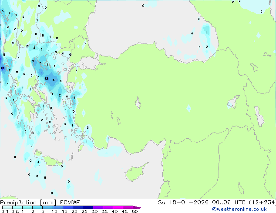This screenshot has width=276, height=213.
Task: Select the (12+234) forecast offset text
Action: [x=263, y=203]
